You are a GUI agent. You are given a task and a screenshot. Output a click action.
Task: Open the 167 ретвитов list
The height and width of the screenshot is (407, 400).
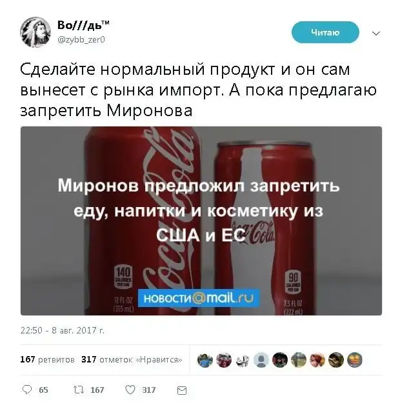point(48,359)
